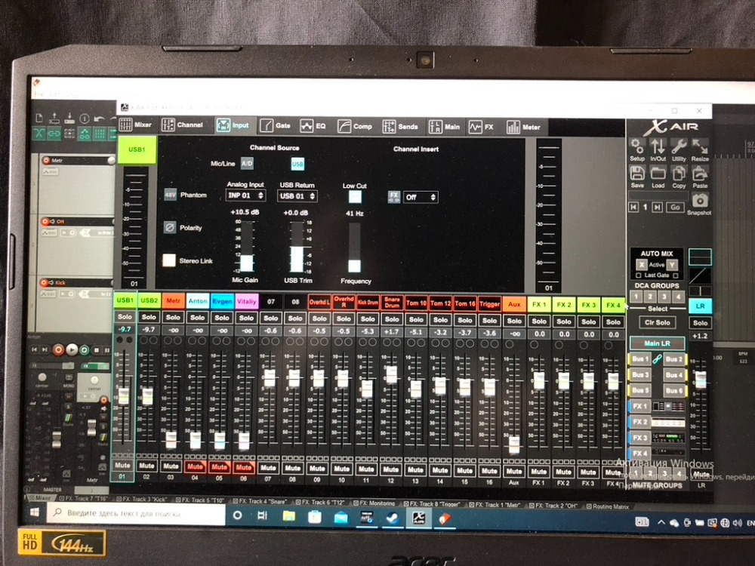755x566 pixels.
Task: Open the In/Out routing icon
Action: pyautogui.click(x=658, y=146)
